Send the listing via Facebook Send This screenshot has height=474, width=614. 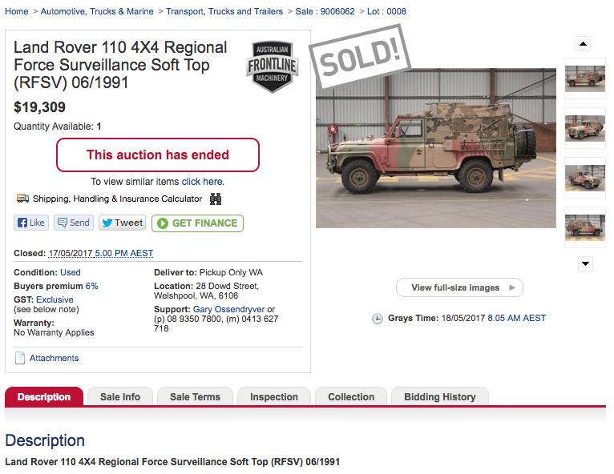point(73,223)
